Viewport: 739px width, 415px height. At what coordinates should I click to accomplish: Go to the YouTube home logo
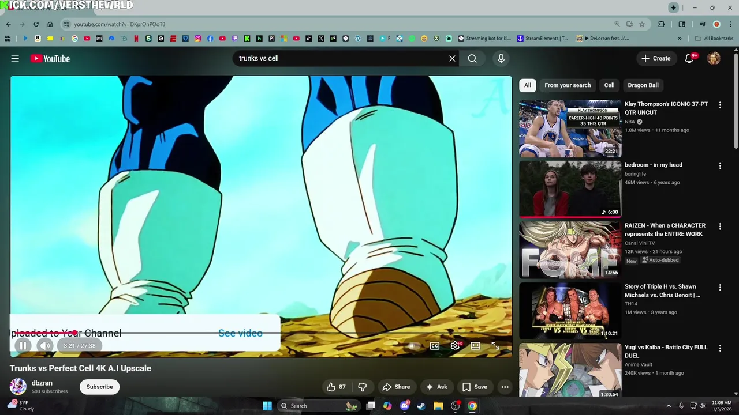pos(50,58)
